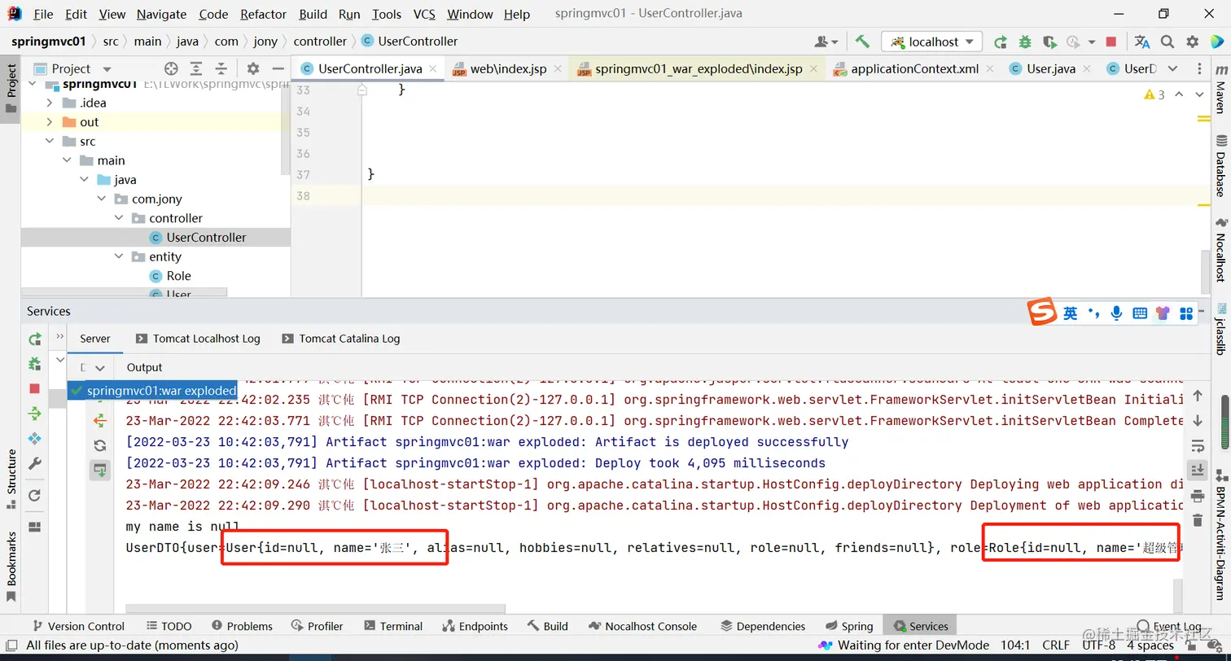
Task: Expand all nodes in Project panel
Action: 196,69
